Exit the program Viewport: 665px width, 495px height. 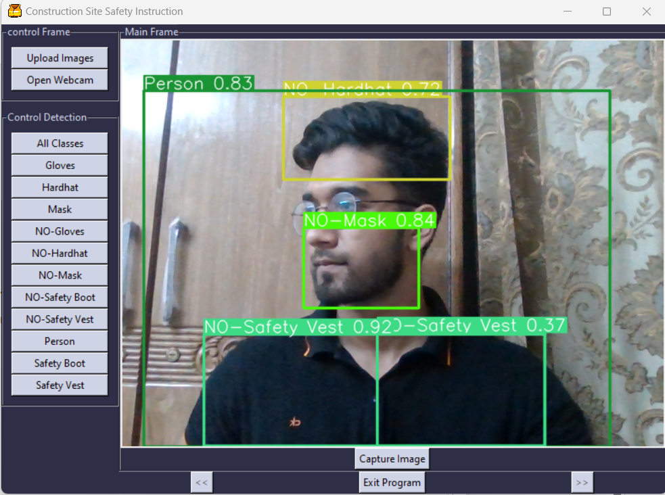(x=392, y=482)
